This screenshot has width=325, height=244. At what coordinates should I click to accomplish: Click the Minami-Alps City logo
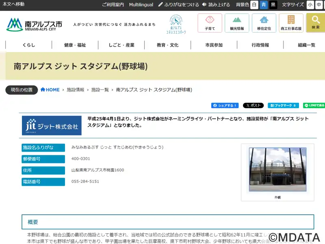pos(34,24)
